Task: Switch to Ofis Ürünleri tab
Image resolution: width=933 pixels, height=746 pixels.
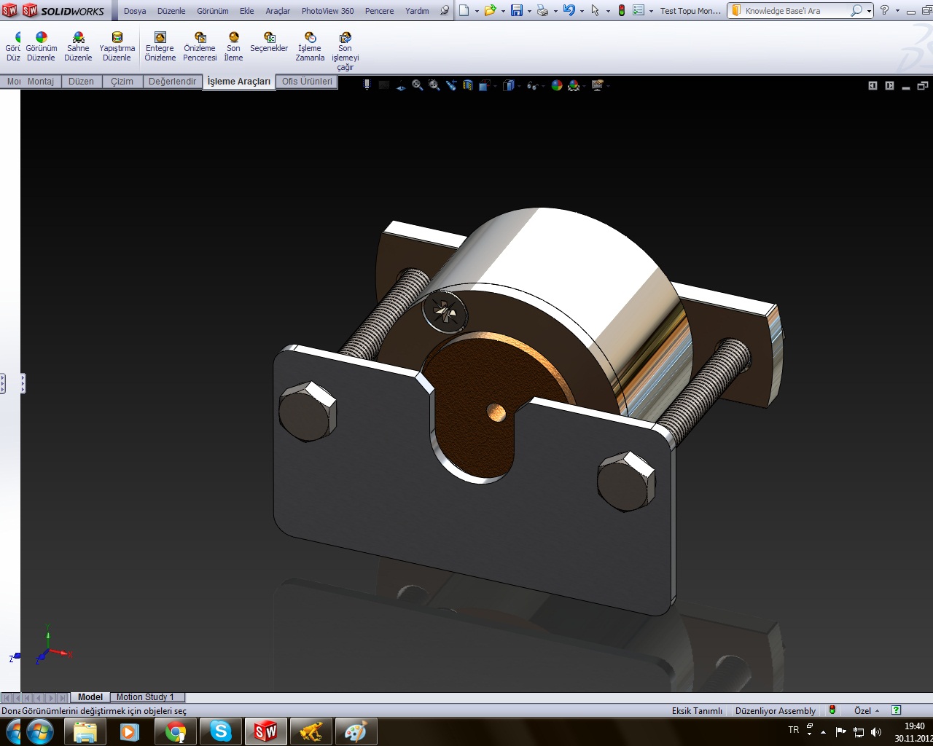Action: (307, 82)
